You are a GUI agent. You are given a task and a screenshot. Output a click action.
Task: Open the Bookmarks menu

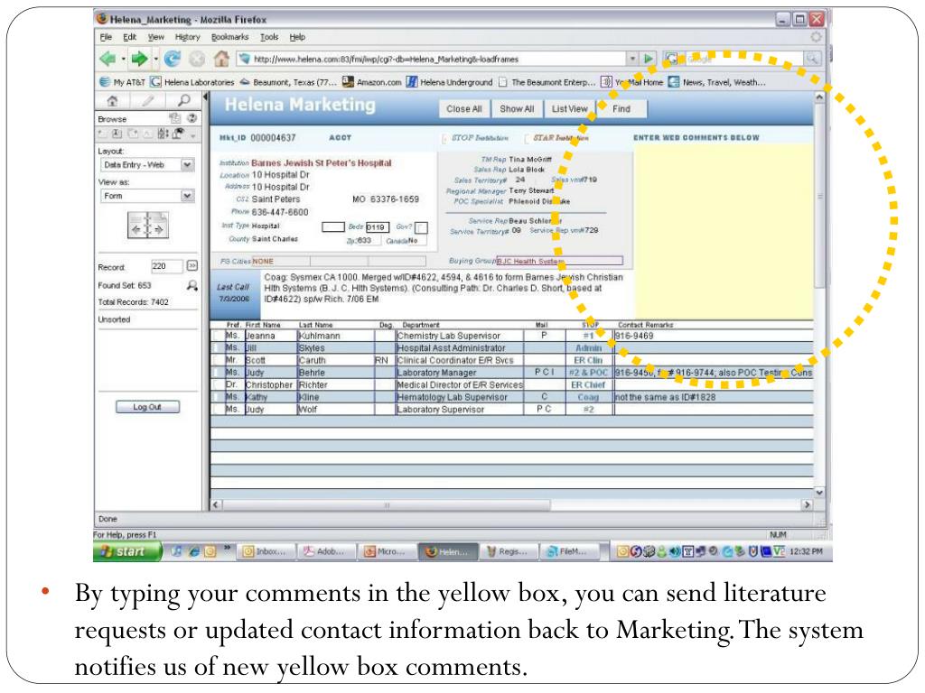tap(230, 36)
